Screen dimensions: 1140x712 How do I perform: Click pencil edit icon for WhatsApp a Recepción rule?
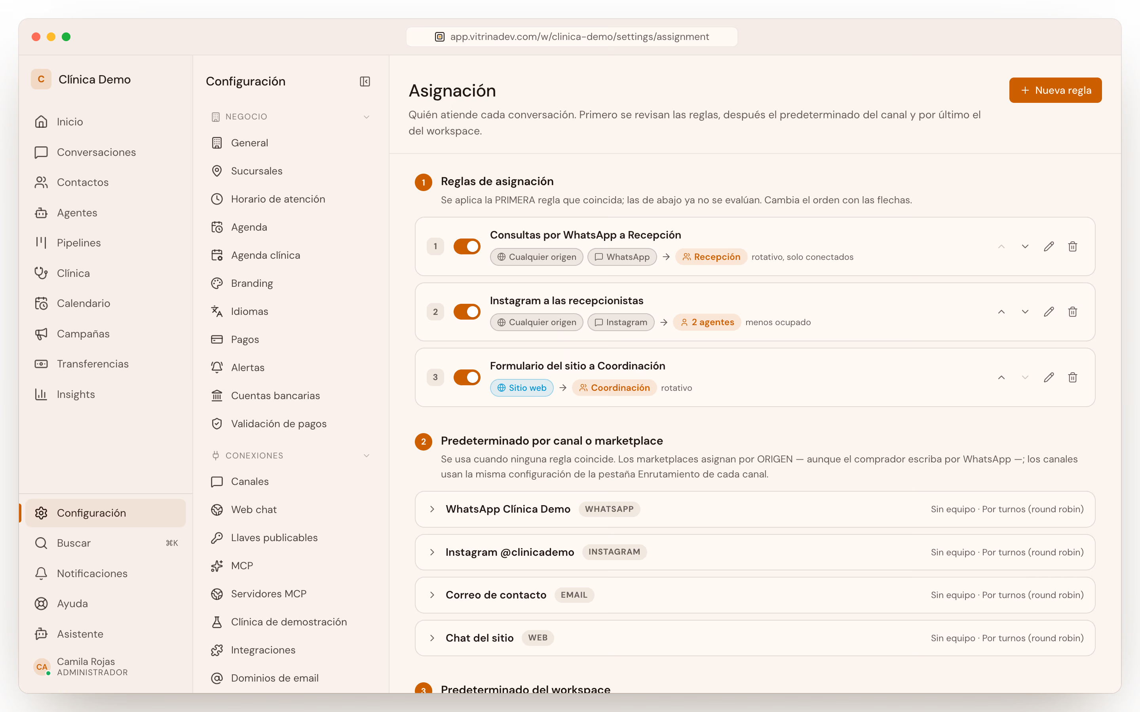(1049, 246)
